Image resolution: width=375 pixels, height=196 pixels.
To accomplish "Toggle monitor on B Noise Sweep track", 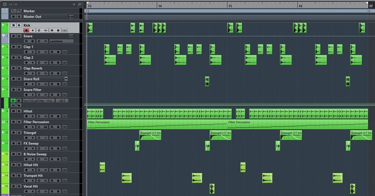I will pyautogui.click(x=33, y=159).
